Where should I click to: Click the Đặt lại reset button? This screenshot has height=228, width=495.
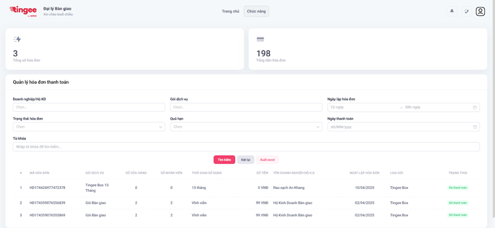pyautogui.click(x=245, y=160)
